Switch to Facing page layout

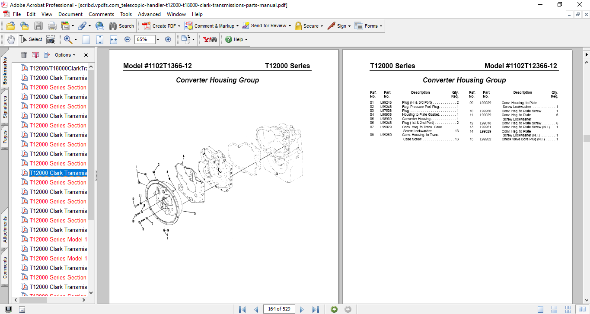[x=581, y=309]
